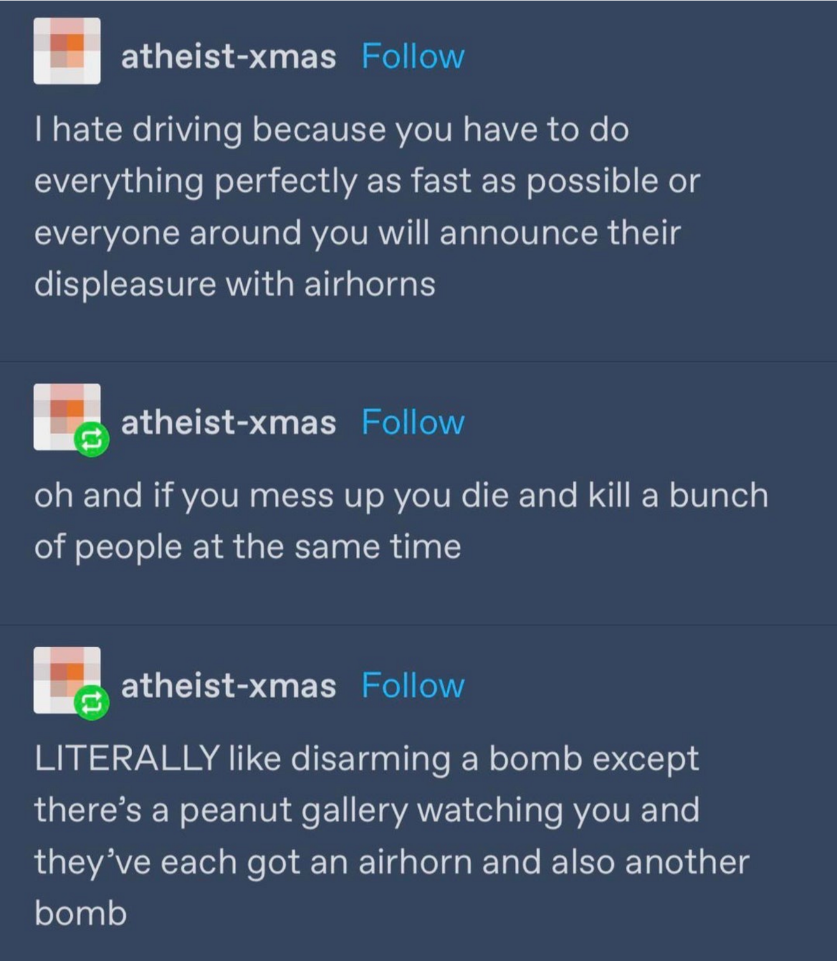
Task: Follow atheist-xmas from the 'disarming a bomb' reblog
Action: [x=413, y=686]
